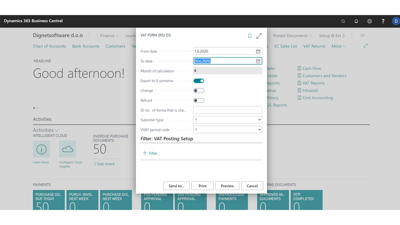Screen dimensions: 400x225
Task: Show more navigation with right chevron
Action: (343, 36)
